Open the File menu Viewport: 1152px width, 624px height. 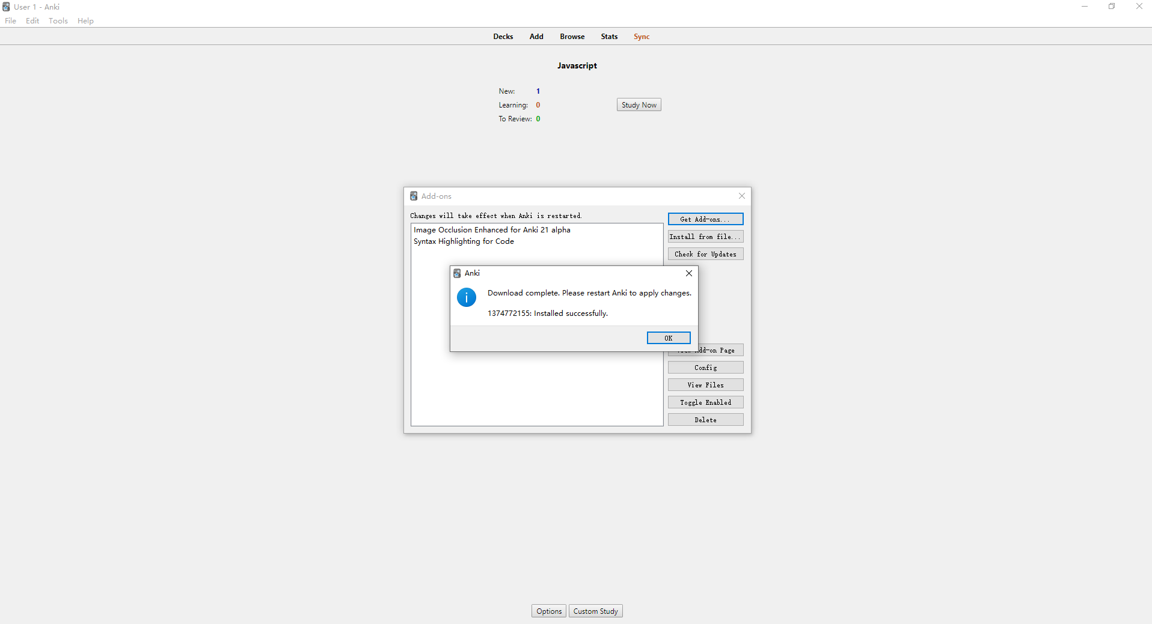click(11, 21)
